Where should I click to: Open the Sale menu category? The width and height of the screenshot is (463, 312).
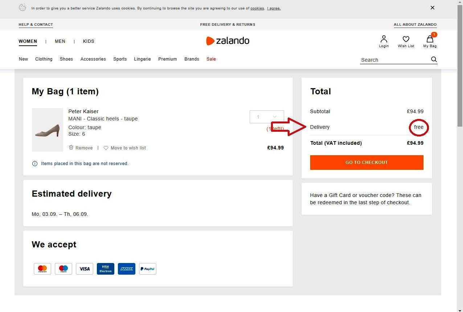point(211,59)
